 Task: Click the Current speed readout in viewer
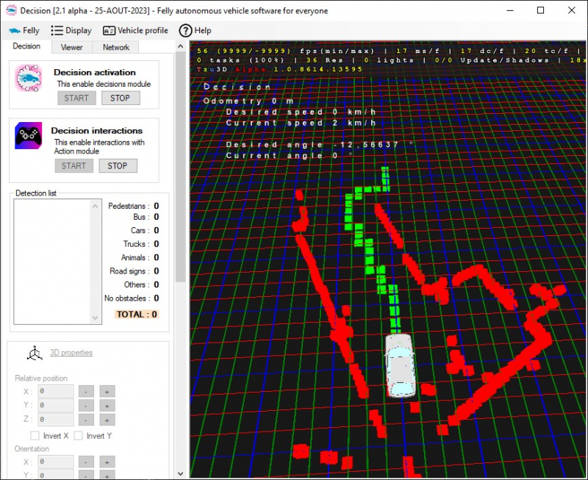(x=301, y=123)
